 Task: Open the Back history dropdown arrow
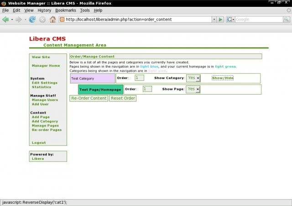pyautogui.click(x=12, y=20)
